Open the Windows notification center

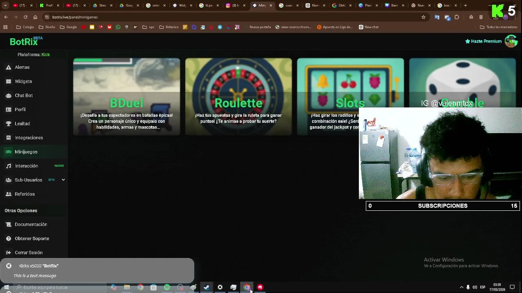pyautogui.click(x=512, y=287)
